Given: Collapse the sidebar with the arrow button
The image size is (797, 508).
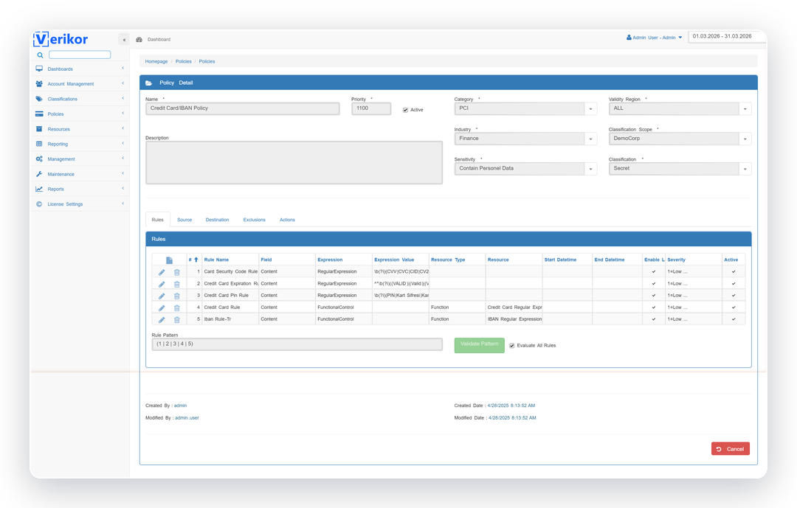Looking at the screenshot, I should tap(124, 40).
